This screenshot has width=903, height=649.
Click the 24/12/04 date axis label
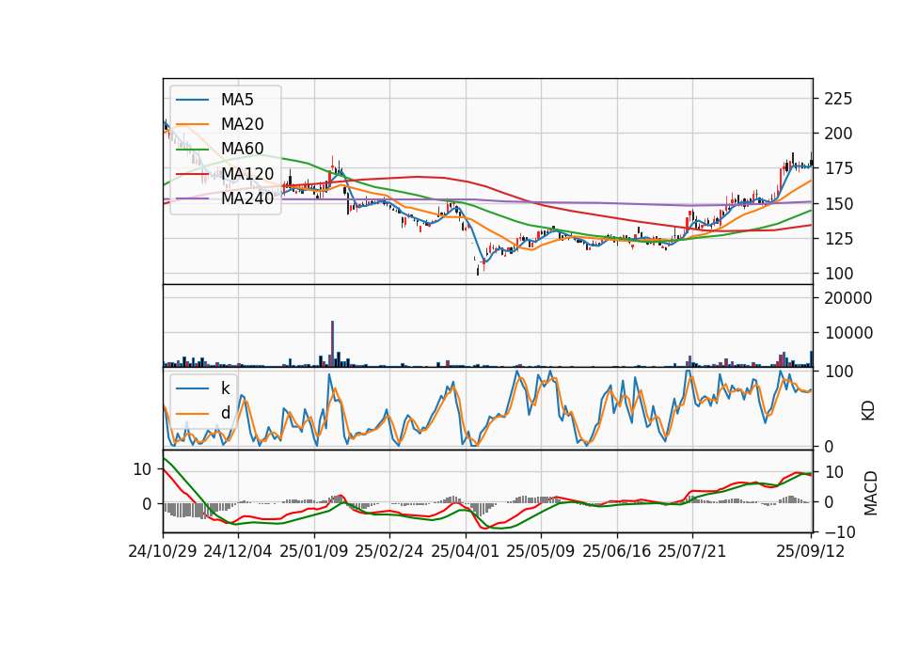[x=238, y=551]
